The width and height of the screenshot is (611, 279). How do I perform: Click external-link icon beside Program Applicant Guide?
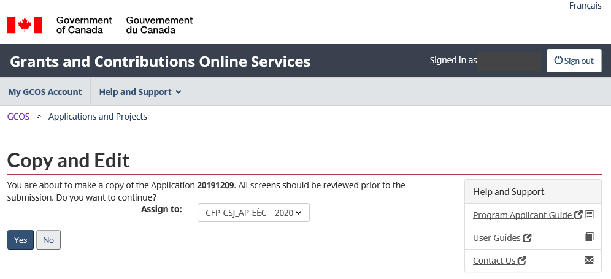click(578, 215)
